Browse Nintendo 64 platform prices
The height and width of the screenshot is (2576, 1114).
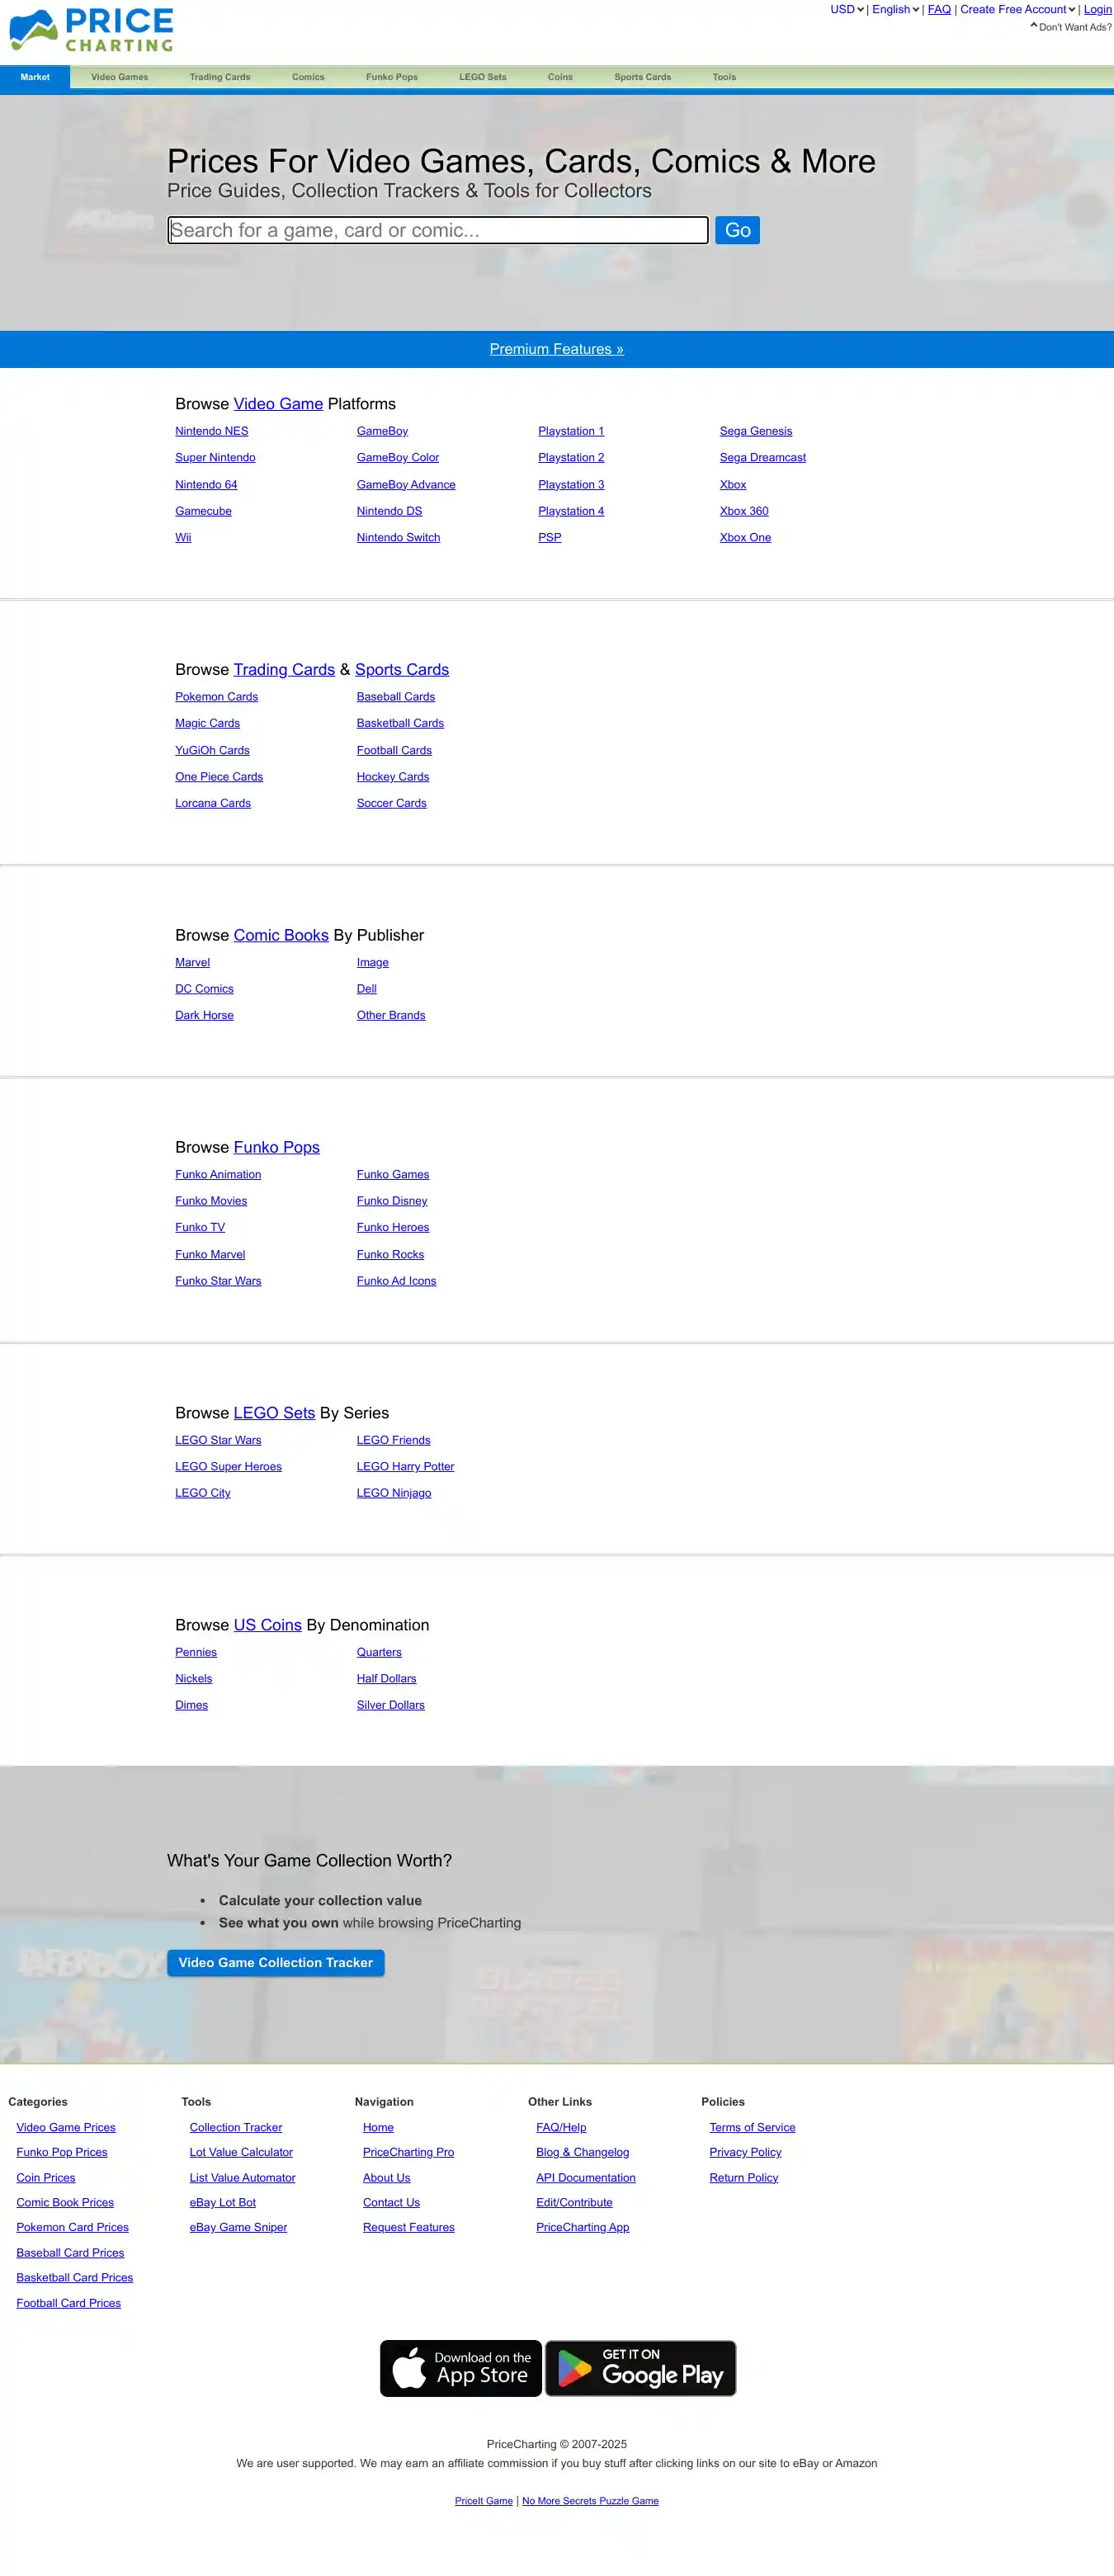206,484
